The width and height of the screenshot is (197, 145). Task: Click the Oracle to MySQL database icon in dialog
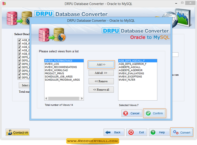52,35
